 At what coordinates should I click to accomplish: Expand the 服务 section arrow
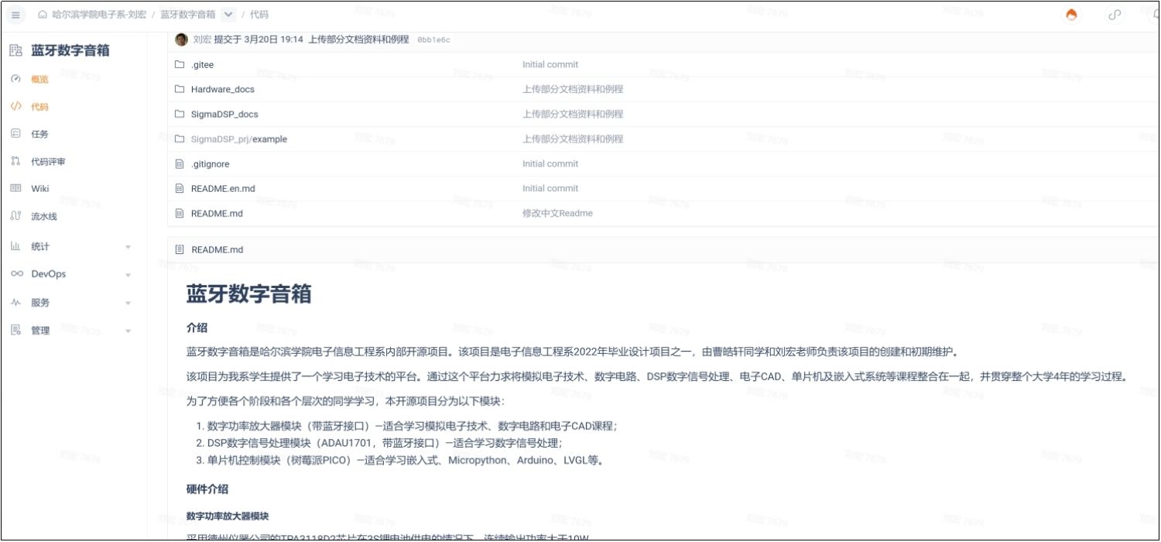128,303
